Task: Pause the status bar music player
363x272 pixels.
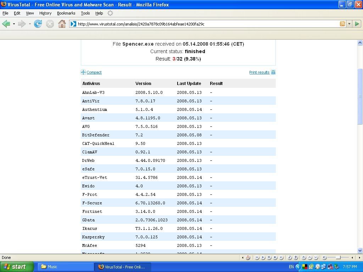Action: [269, 257]
